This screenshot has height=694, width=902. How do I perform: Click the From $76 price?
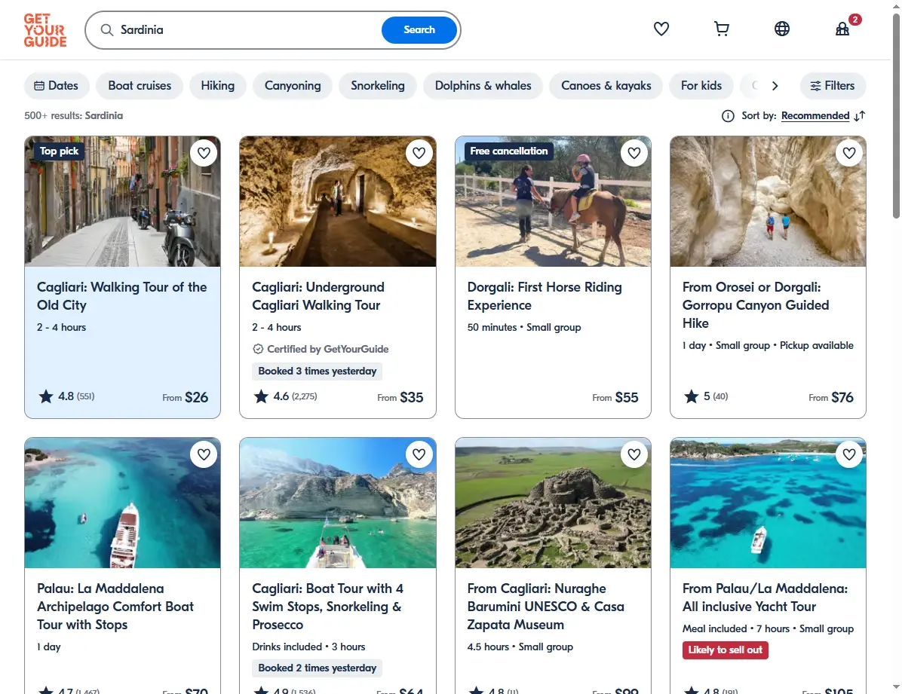830,397
